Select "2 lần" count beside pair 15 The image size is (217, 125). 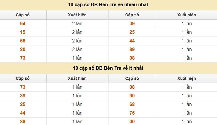coord(77,32)
